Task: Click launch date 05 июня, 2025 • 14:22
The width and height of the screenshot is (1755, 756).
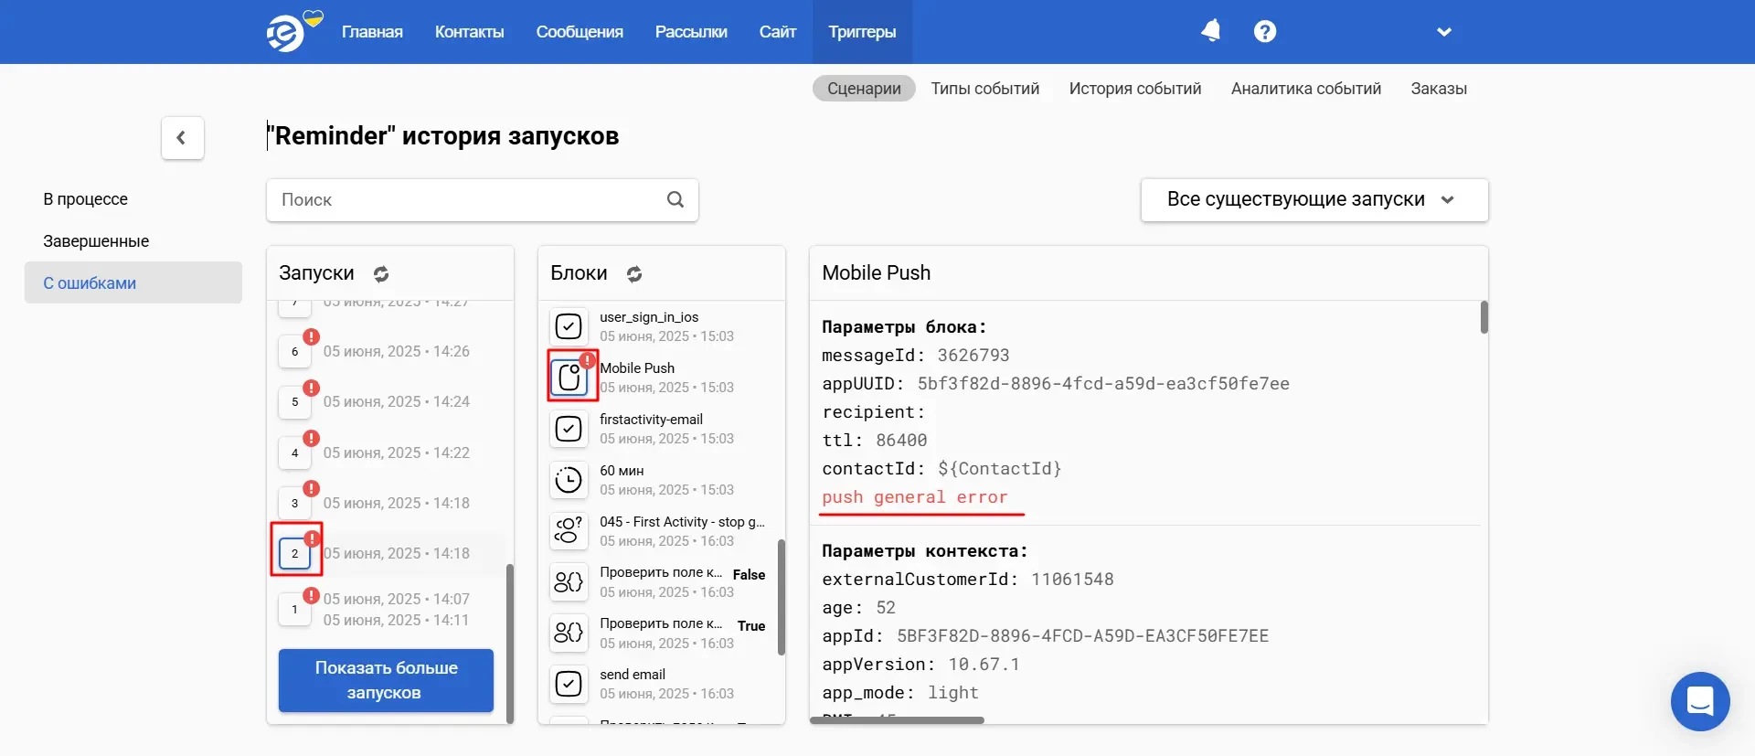Action: click(396, 453)
